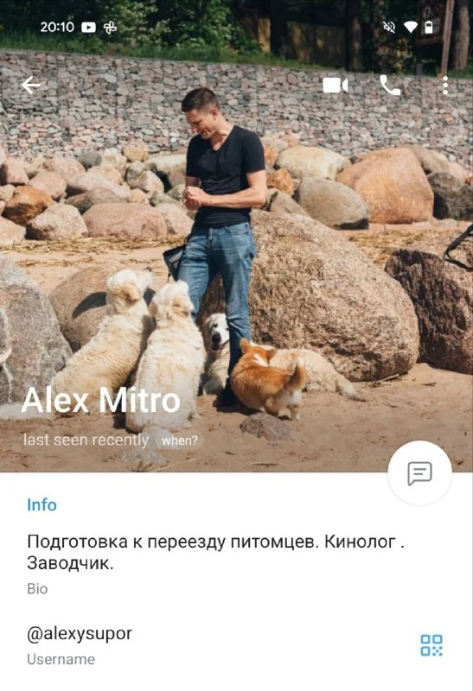Show the QR code for @alexysupor
The width and height of the screenshot is (473, 691).
pos(431,645)
